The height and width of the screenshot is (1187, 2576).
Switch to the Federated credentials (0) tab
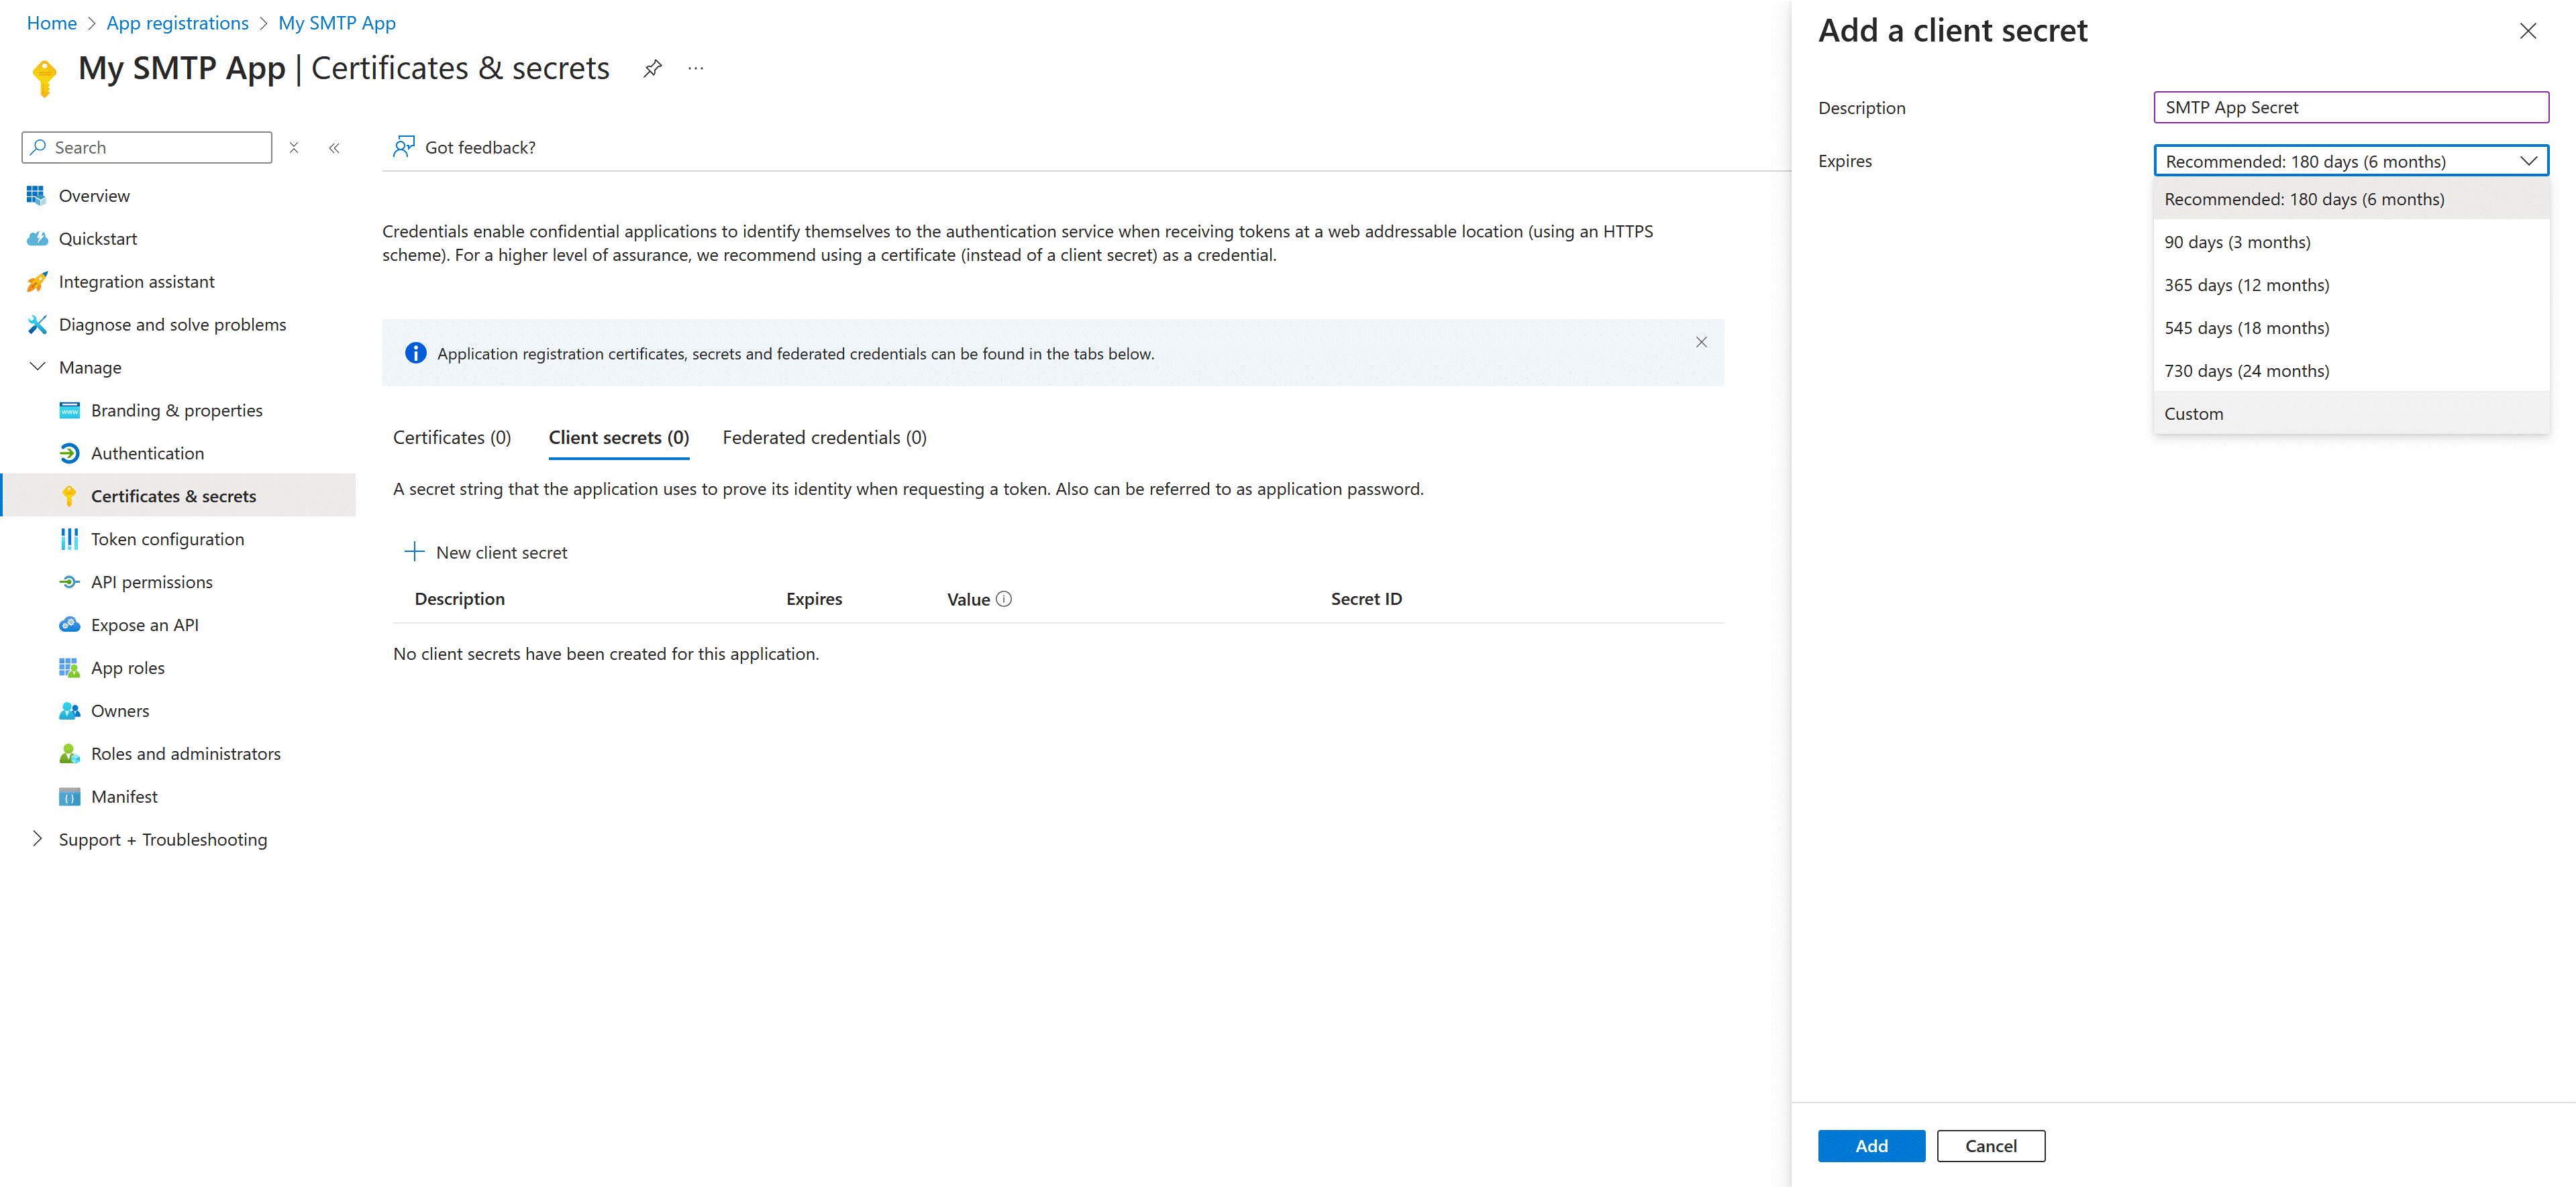pyautogui.click(x=824, y=438)
